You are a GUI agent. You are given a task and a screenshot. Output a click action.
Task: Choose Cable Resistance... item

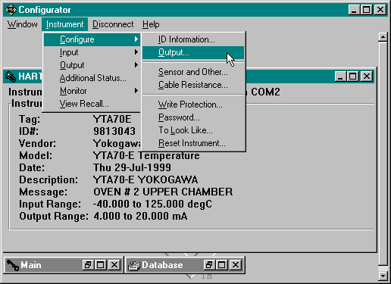point(193,85)
